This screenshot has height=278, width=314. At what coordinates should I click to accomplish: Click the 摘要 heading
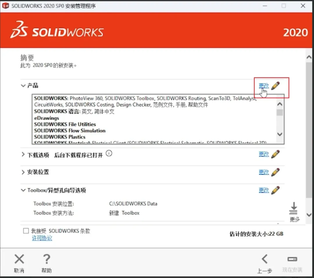click(27, 58)
